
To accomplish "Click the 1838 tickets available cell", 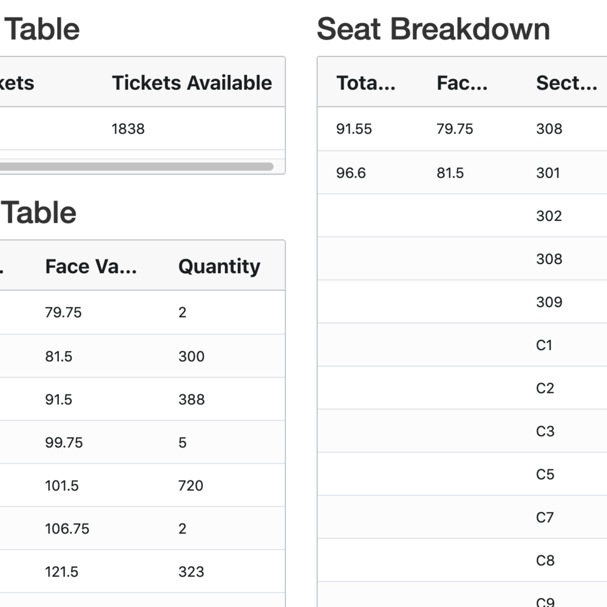I will [x=128, y=129].
